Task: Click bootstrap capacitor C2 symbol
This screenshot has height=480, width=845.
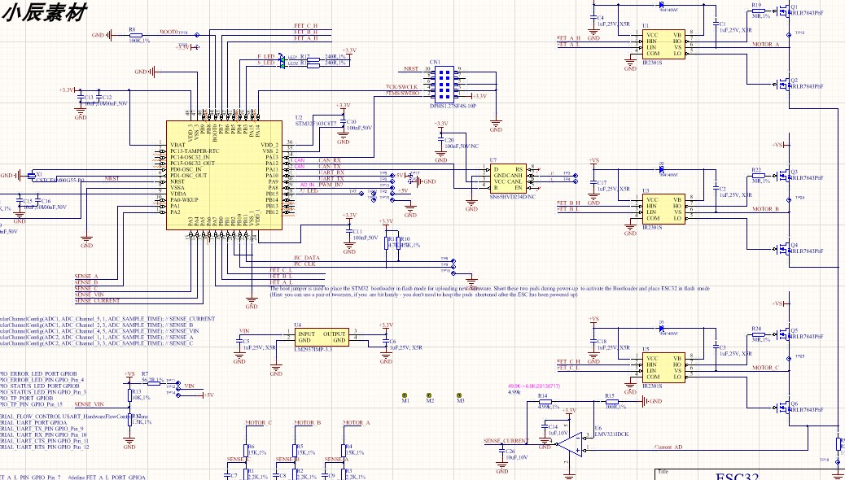Action: point(716,189)
